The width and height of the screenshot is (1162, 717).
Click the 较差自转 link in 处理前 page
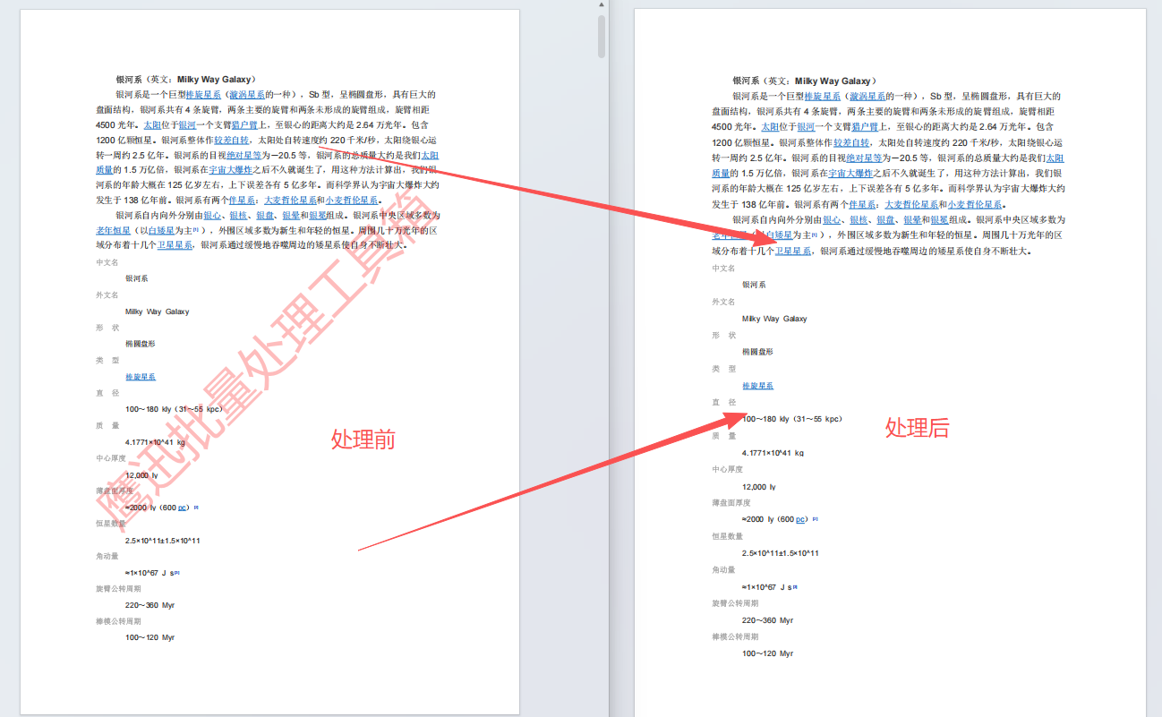(231, 141)
